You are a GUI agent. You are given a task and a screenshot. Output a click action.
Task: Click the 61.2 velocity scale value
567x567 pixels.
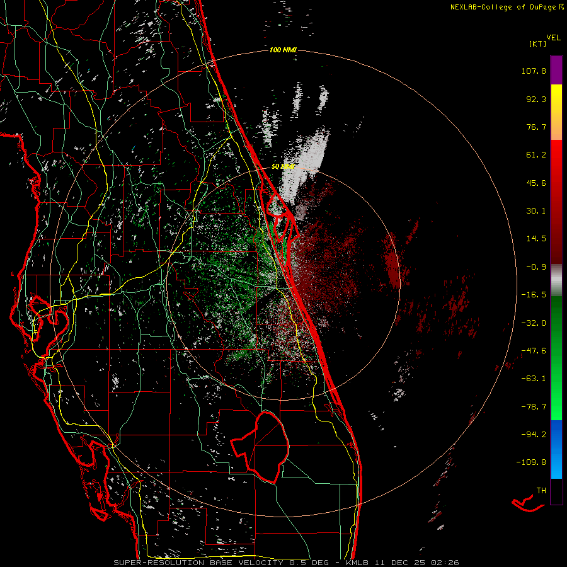coord(536,155)
